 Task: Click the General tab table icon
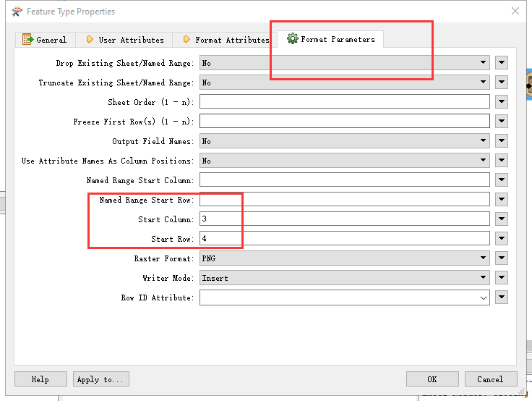point(27,39)
